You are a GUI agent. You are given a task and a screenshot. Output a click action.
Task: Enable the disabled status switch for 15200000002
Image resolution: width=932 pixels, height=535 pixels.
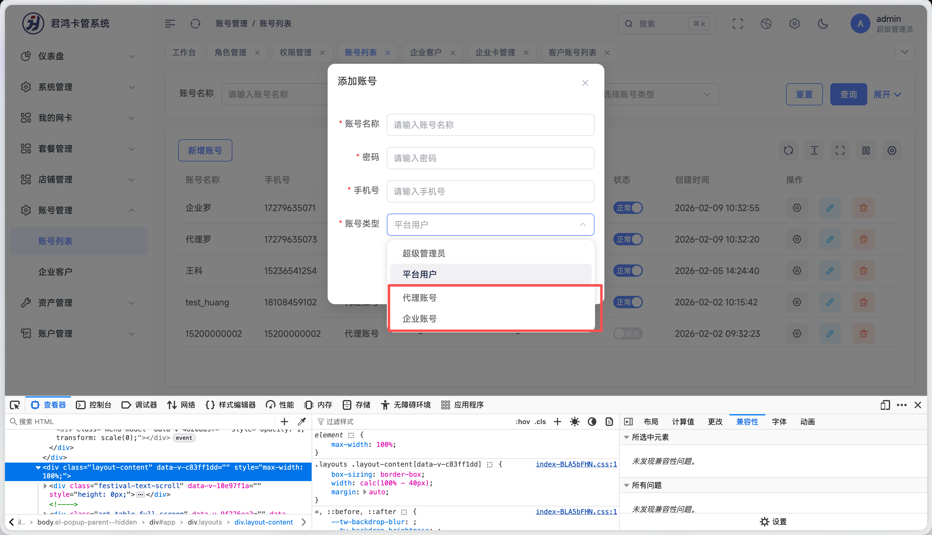pos(628,334)
